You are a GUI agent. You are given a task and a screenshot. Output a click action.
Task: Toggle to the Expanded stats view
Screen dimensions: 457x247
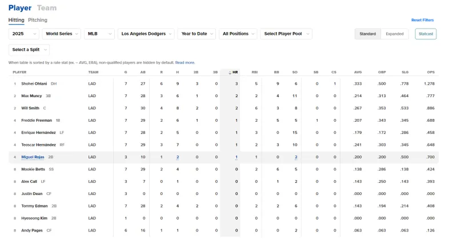tap(395, 34)
